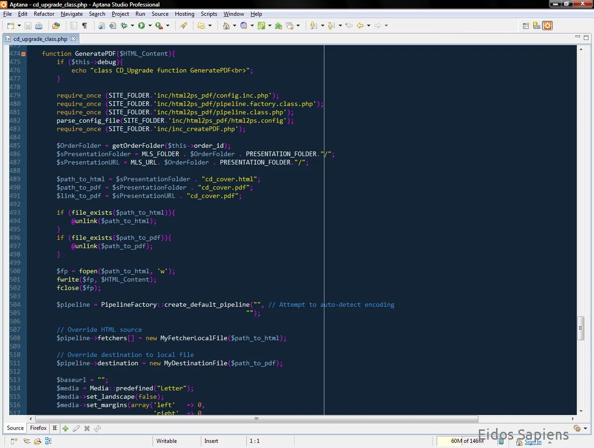This screenshot has height=448, width=594.
Task: Click the globe web browser toolbar icon
Action: pos(244,26)
